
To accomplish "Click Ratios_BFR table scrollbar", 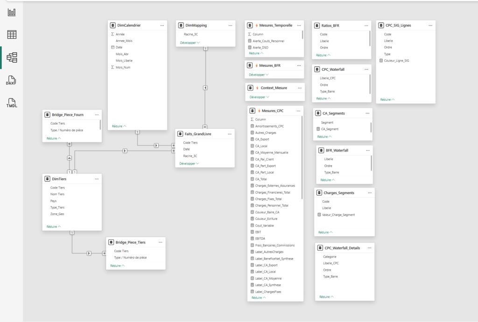I will (x=370, y=38).
